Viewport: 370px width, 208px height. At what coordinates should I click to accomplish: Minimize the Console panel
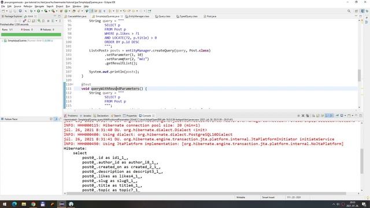pyautogui.click(x=356, y=116)
